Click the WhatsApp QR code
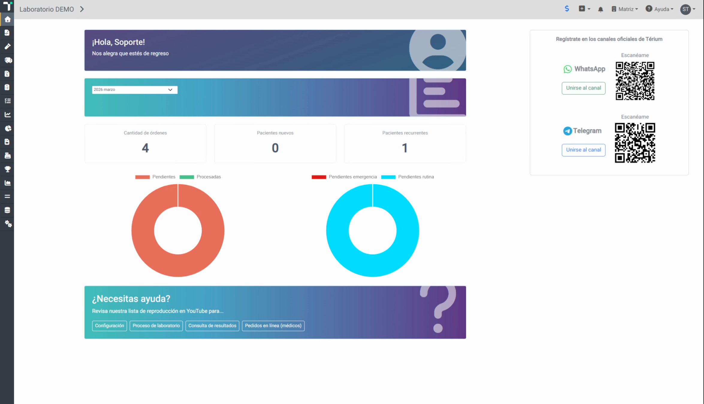Image resolution: width=704 pixels, height=404 pixels. [x=635, y=81]
